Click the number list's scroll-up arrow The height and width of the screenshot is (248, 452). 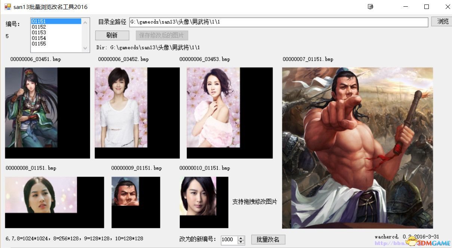86,22
